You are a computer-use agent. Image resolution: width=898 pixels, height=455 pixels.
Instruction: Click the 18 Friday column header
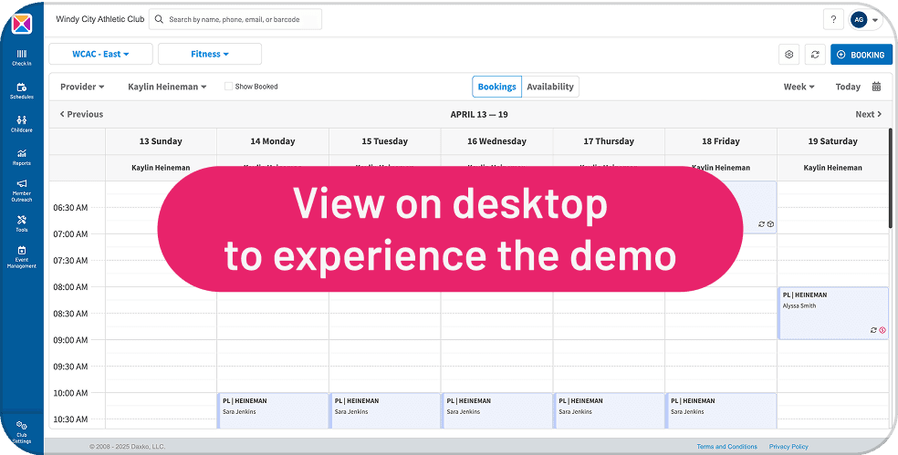[x=721, y=140]
